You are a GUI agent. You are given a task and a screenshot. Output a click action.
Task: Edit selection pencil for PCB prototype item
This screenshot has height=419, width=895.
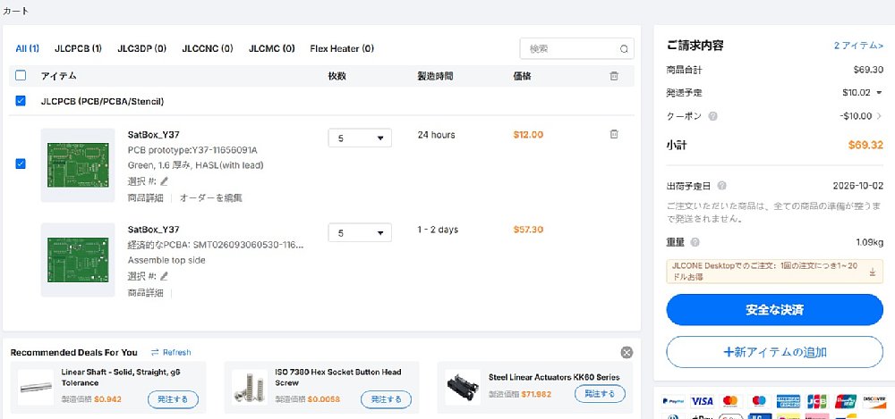(x=165, y=181)
